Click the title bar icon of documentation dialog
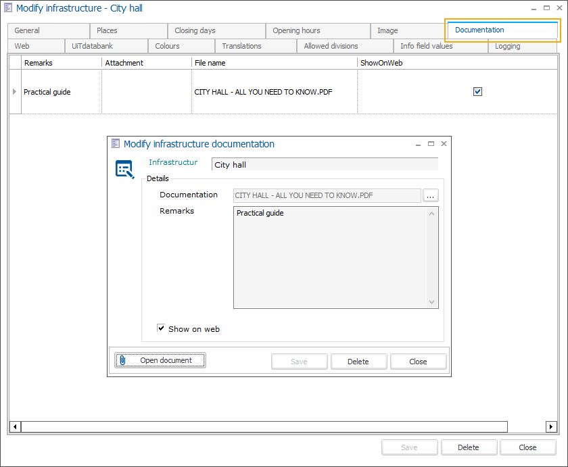 coord(116,143)
